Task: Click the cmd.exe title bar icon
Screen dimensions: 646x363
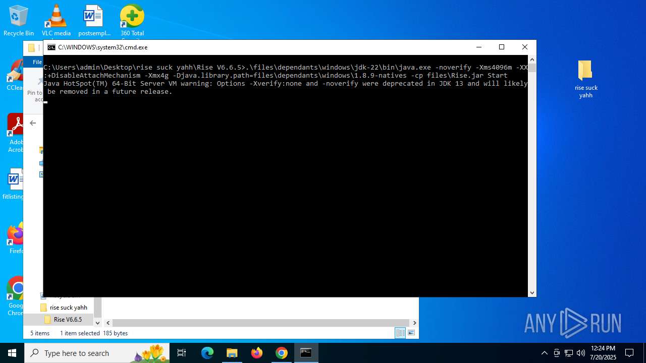Action: click(51, 47)
